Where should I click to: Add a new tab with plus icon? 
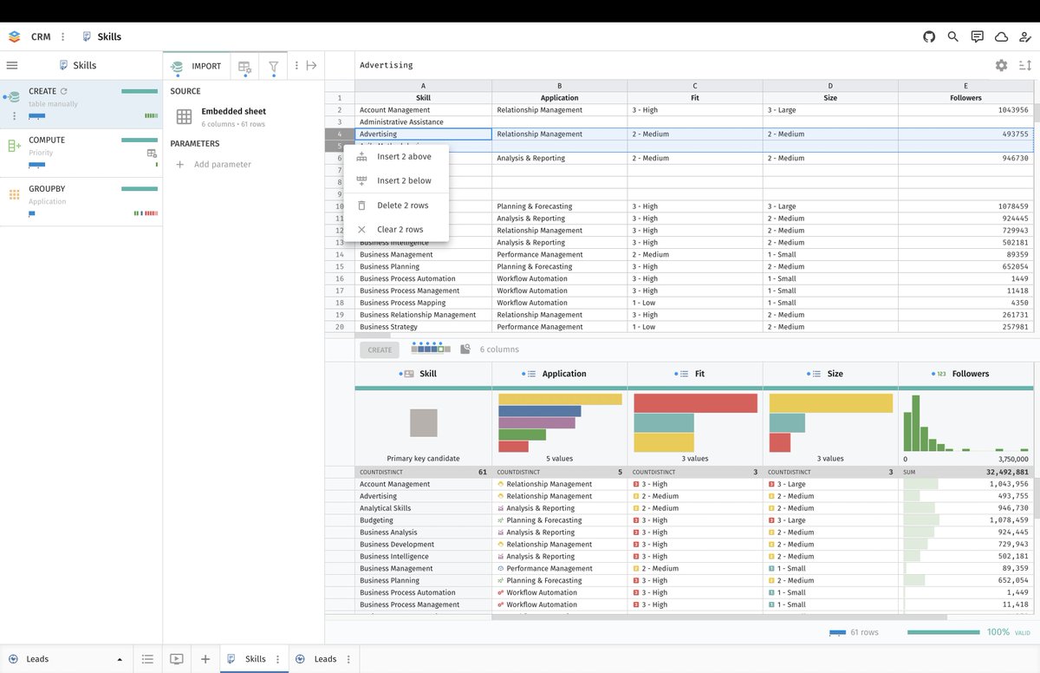click(205, 659)
